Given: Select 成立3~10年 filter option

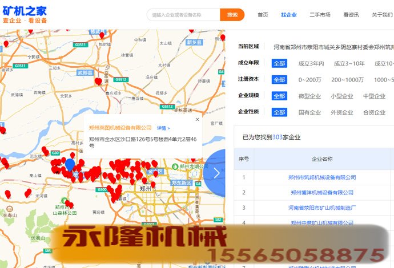Looking at the screenshot, I should 349,63.
